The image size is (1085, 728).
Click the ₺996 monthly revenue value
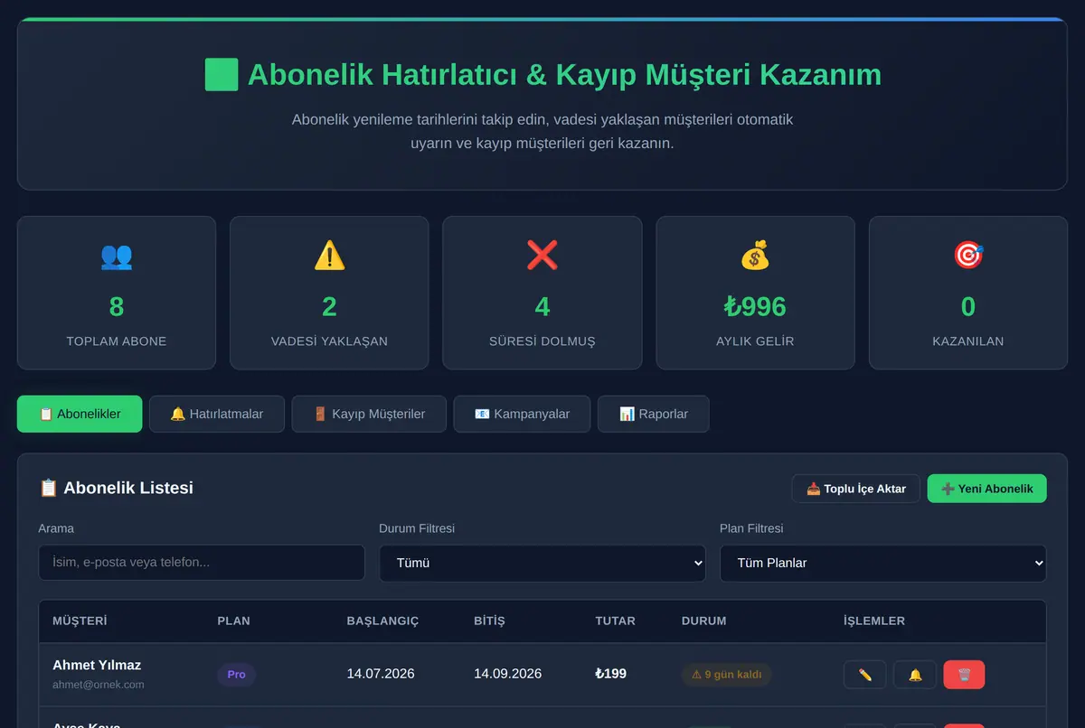[x=755, y=307]
